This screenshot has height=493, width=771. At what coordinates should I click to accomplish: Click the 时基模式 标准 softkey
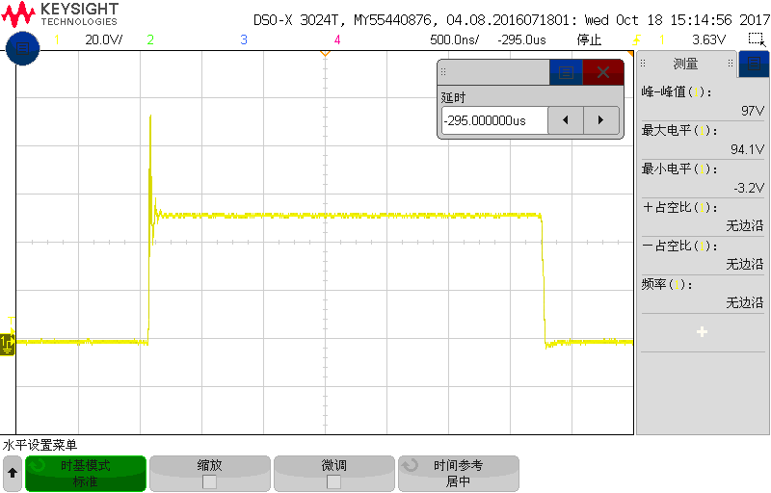(x=86, y=474)
